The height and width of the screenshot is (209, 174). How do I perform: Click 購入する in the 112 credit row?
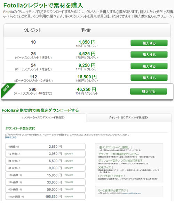point(149,78)
